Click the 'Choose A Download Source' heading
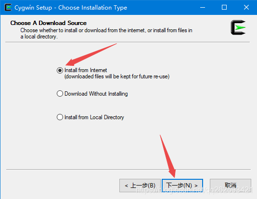This screenshot has width=257, height=199. point(48,23)
